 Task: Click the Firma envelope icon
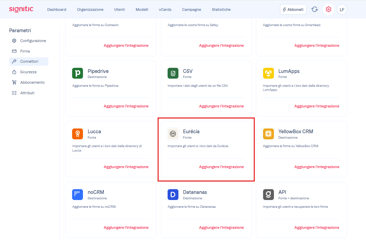14,51
